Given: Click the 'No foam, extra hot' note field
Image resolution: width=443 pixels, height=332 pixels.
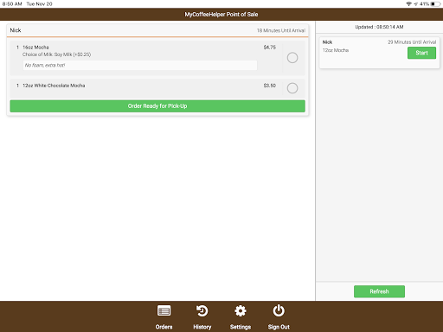Looking at the screenshot, I should (140, 65).
